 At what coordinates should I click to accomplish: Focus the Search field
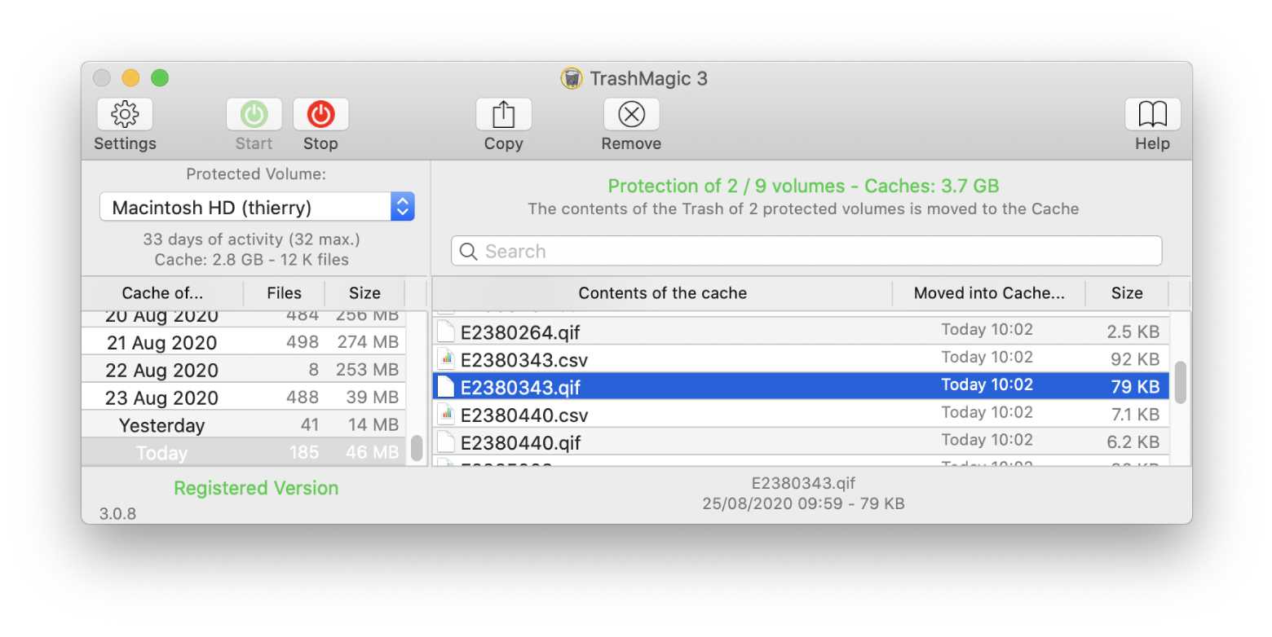click(806, 251)
